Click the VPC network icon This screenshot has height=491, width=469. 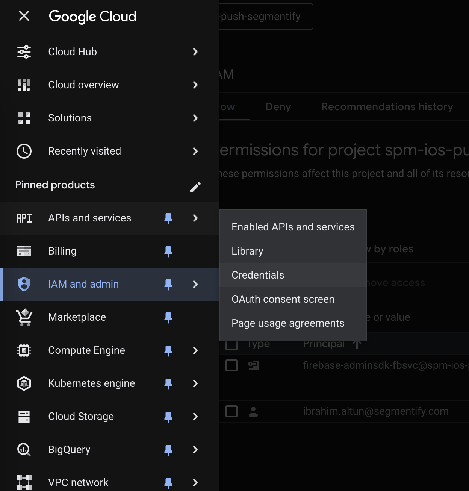(24, 483)
